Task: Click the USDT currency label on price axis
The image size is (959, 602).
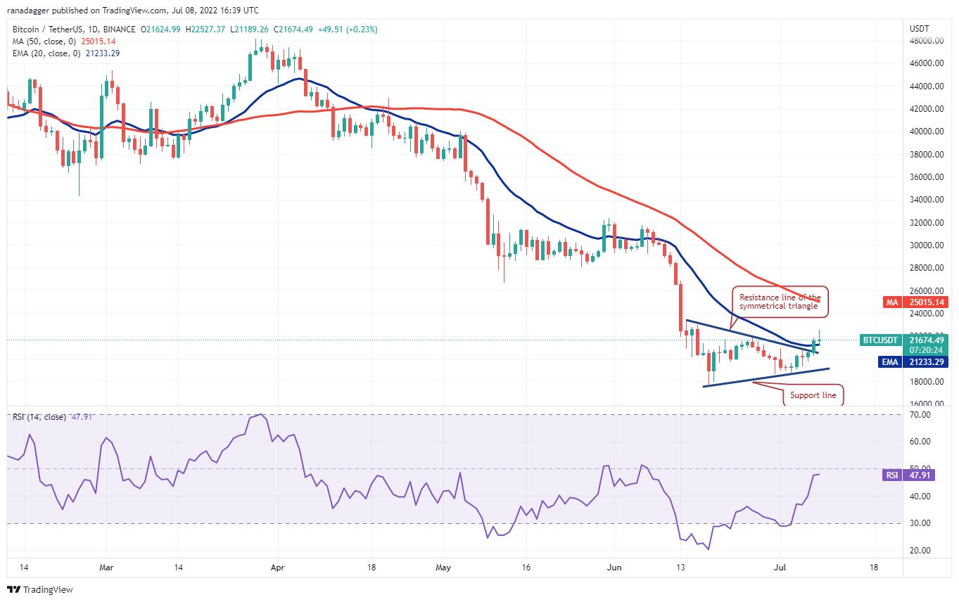Action: (921, 29)
